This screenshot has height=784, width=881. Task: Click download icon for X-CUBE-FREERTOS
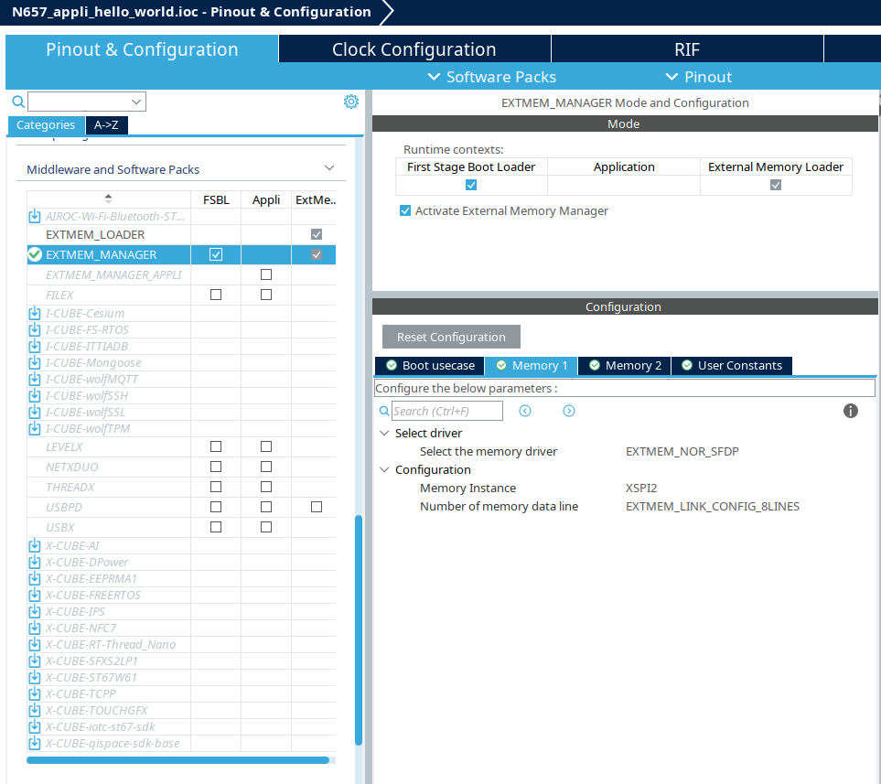35,595
